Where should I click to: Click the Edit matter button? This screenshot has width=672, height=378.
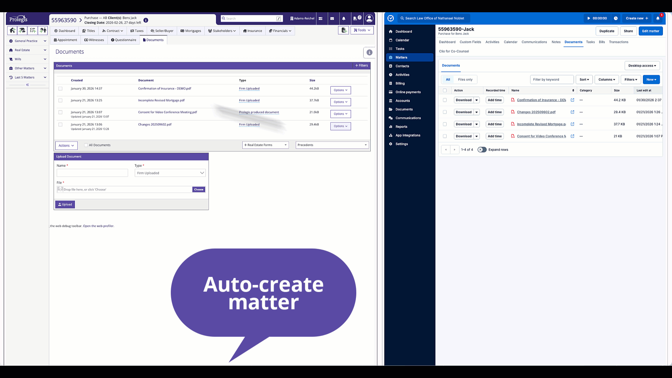[x=650, y=31]
